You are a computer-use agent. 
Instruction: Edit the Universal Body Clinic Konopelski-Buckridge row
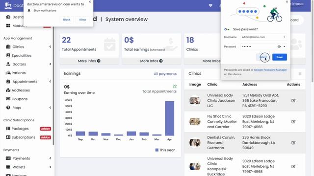pos(293,166)
